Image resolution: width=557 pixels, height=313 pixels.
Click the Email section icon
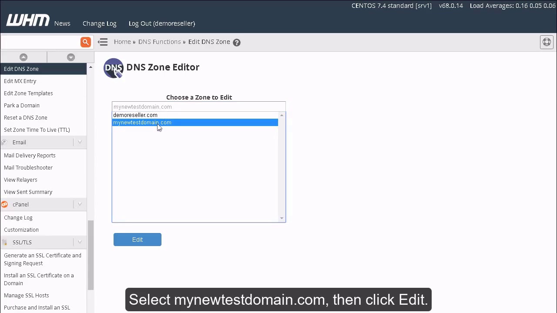click(x=4, y=142)
